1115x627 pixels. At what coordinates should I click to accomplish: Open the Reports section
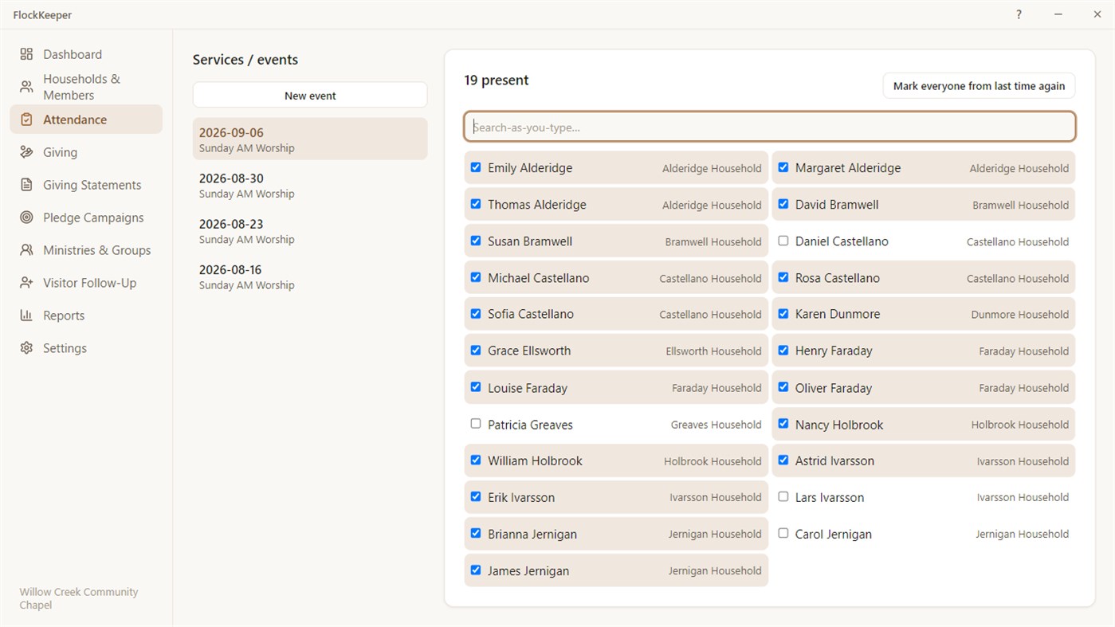coord(86,315)
